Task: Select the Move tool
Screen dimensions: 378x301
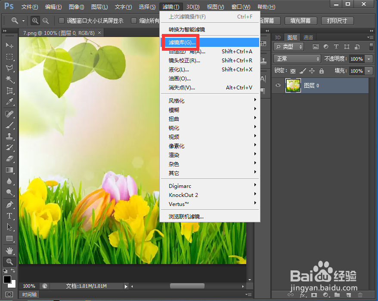Action: click(x=9, y=45)
